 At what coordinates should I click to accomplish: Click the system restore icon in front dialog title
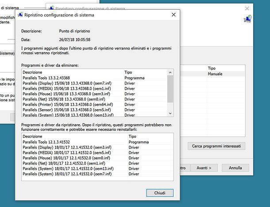coord(20,15)
